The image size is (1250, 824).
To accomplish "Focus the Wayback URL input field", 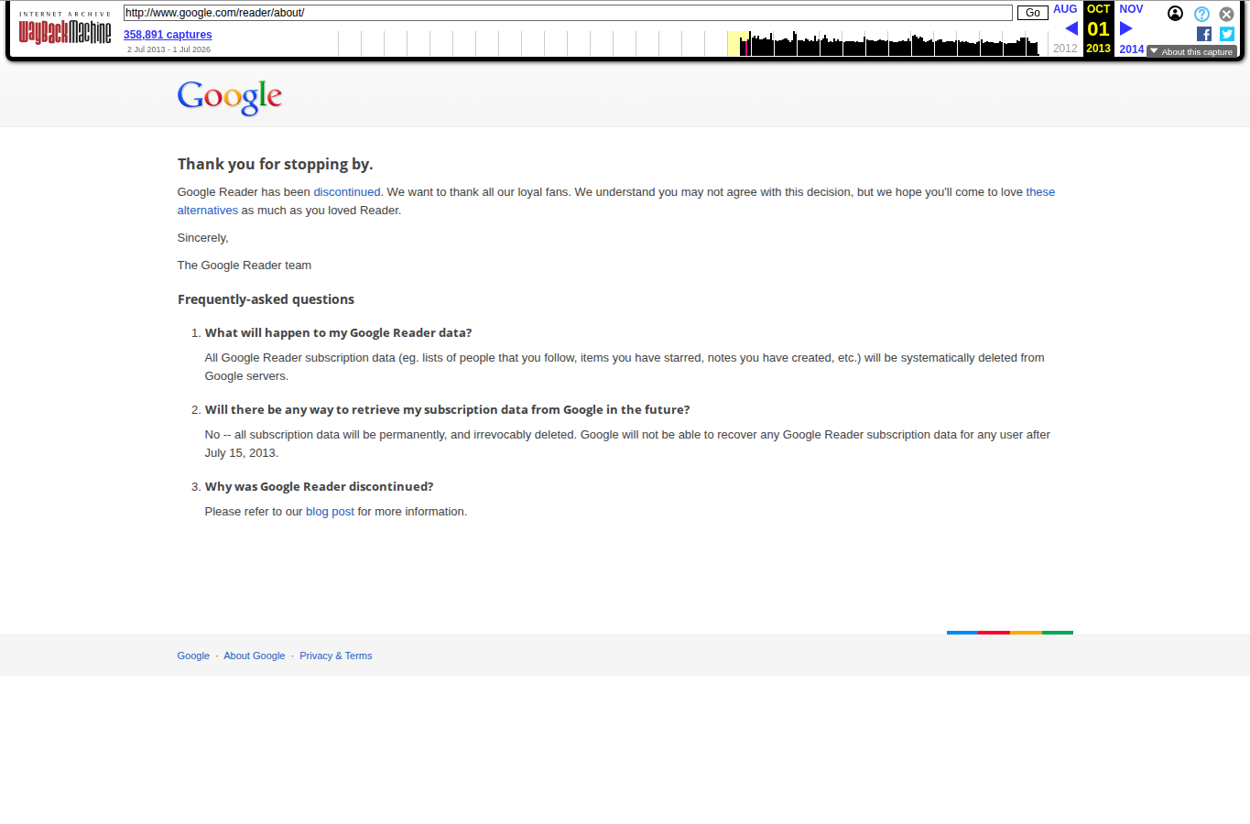I will 568,13.
